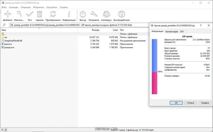Click the Отмена button in dialog
This screenshot has width=213, height=132.
click(x=190, y=103)
